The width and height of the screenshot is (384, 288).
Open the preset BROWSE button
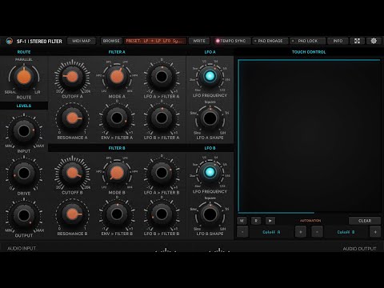tap(111, 41)
